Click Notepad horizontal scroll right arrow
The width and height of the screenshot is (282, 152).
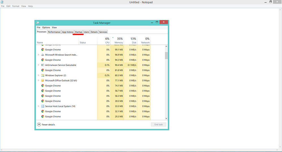click(x=277, y=150)
